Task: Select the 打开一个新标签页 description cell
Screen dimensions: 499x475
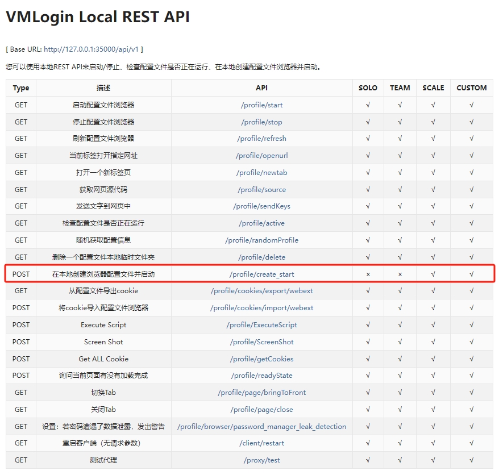Action: click(103, 172)
